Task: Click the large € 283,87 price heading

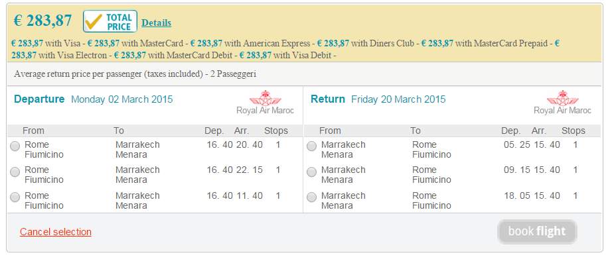Action: click(x=42, y=21)
